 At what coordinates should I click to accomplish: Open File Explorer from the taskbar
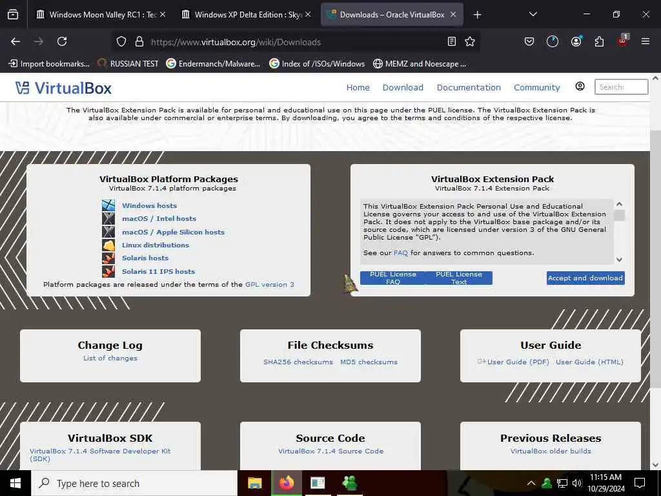click(x=254, y=483)
